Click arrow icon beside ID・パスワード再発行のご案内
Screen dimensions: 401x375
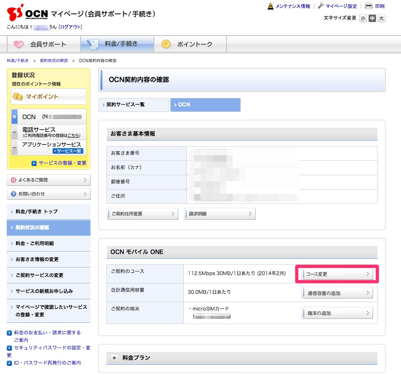[10, 363]
